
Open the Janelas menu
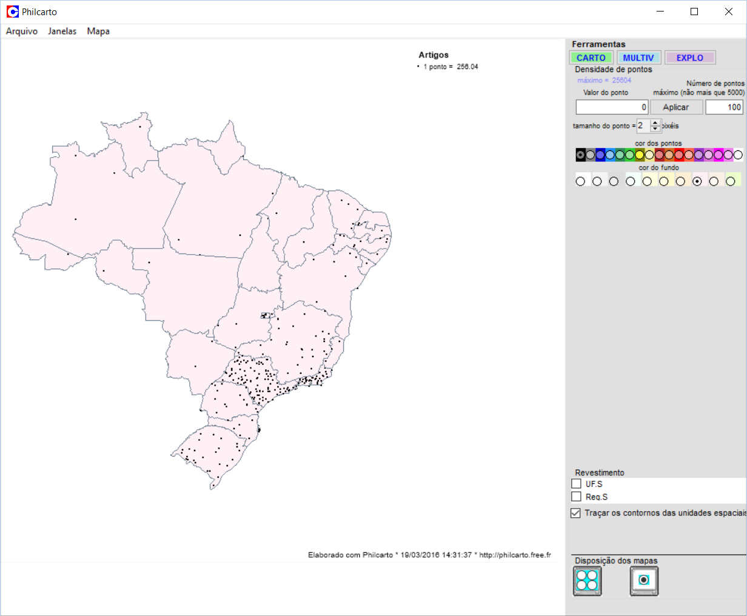[x=62, y=31]
